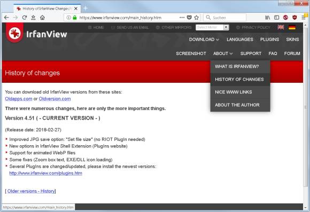Viewport: 310px width, 212px height.
Task: Open the browser home page icon
Action: click(x=42, y=18)
